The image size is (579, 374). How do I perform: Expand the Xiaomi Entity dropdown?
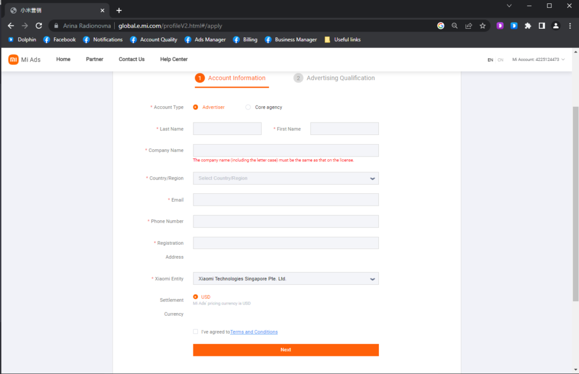[286, 279]
